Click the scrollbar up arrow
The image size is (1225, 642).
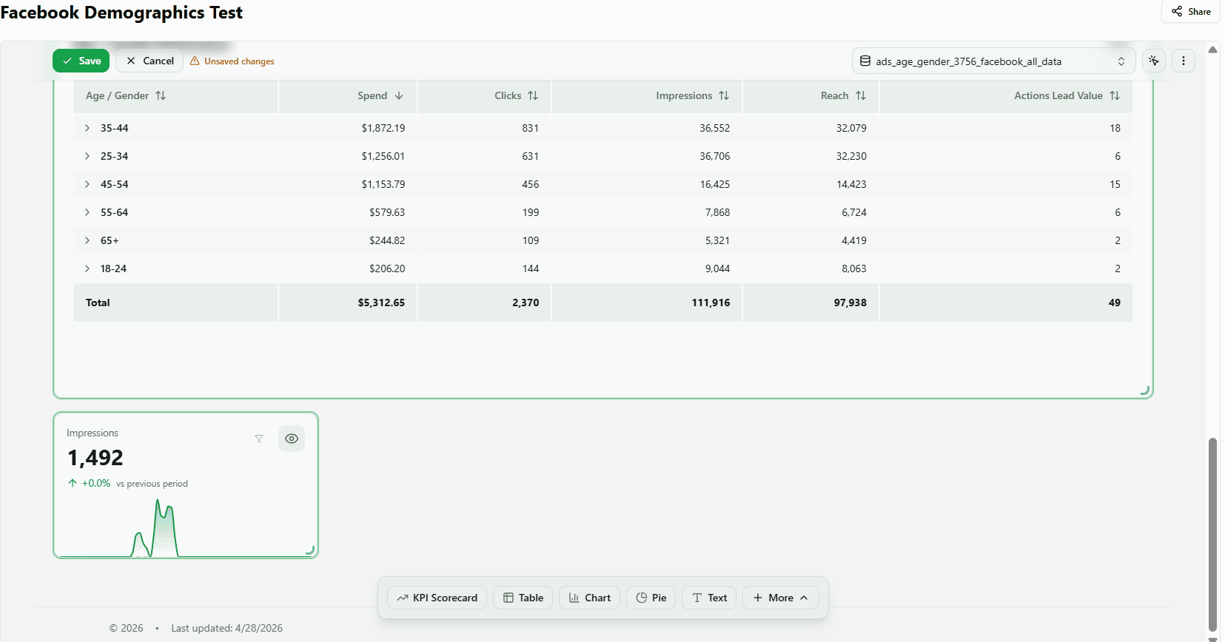pos(1212,50)
